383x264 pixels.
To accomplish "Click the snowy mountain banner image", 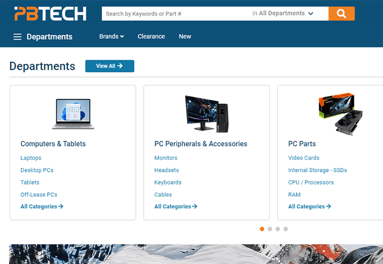I will coord(196,254).
